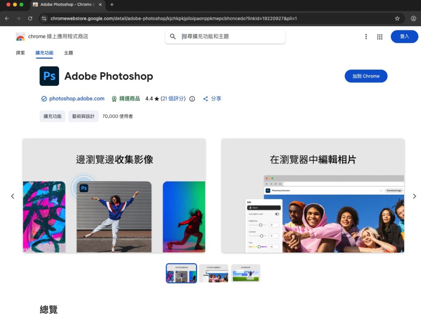Screen dimensions: 421x317
Task: Switch to the 探索 tab
Action: tap(21, 53)
